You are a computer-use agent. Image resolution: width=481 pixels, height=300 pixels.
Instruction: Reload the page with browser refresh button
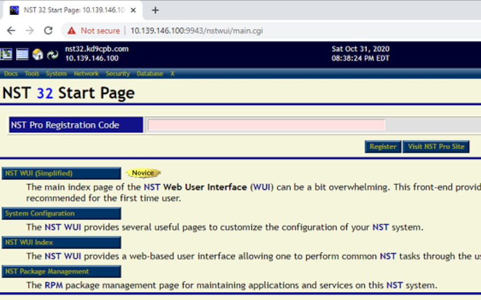click(x=48, y=31)
